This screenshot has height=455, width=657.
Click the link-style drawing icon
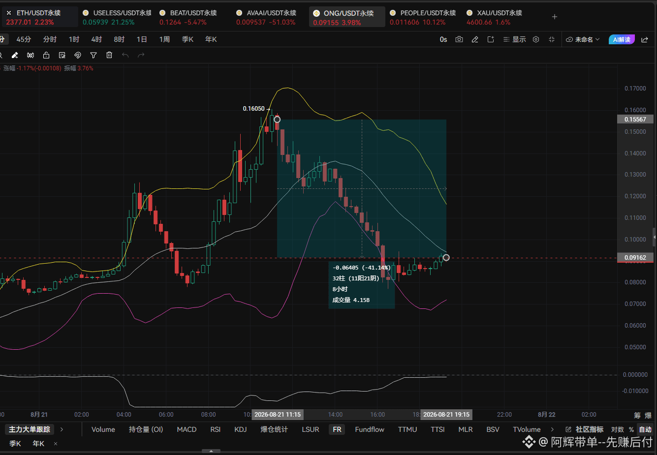pyautogui.click(x=78, y=55)
